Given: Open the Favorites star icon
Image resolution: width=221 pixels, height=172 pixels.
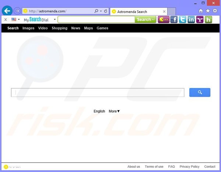Looking at the screenshot, I should (208, 11).
